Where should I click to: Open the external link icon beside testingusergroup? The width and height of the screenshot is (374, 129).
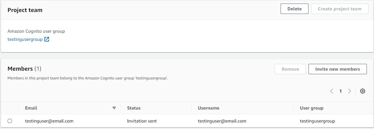(47, 39)
